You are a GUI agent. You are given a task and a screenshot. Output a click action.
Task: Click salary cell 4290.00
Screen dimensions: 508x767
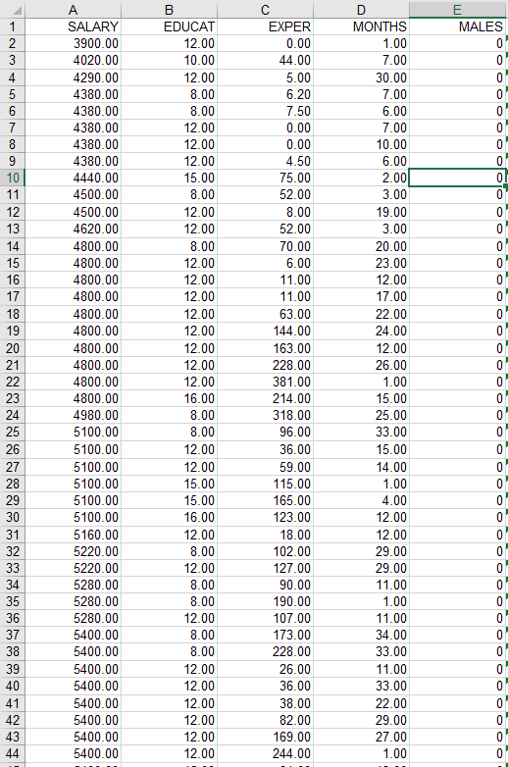73,77
